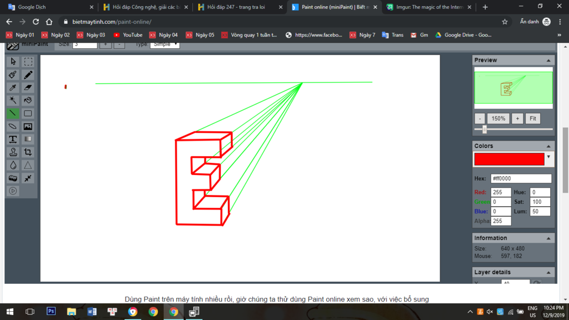Open the Trans bookmark
This screenshot has width=569, height=320.
click(393, 35)
